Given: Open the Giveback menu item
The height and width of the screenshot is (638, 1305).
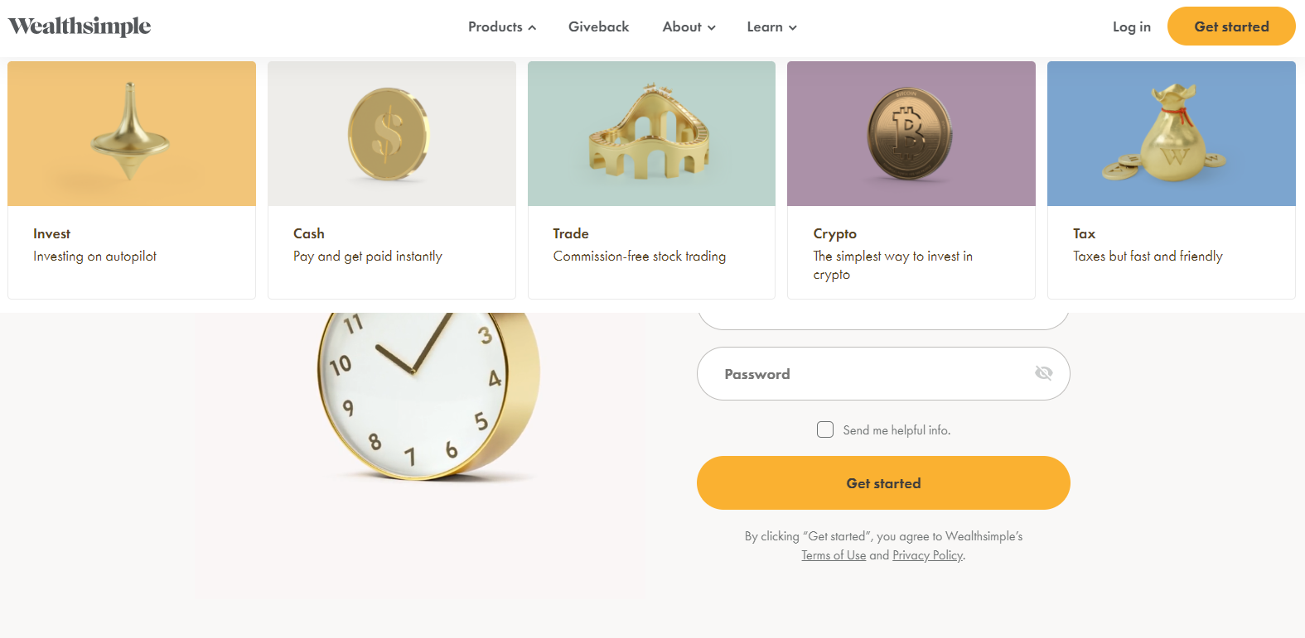Looking at the screenshot, I should pos(598,27).
